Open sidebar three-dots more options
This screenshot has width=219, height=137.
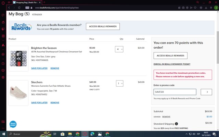[x=3, y=128]
